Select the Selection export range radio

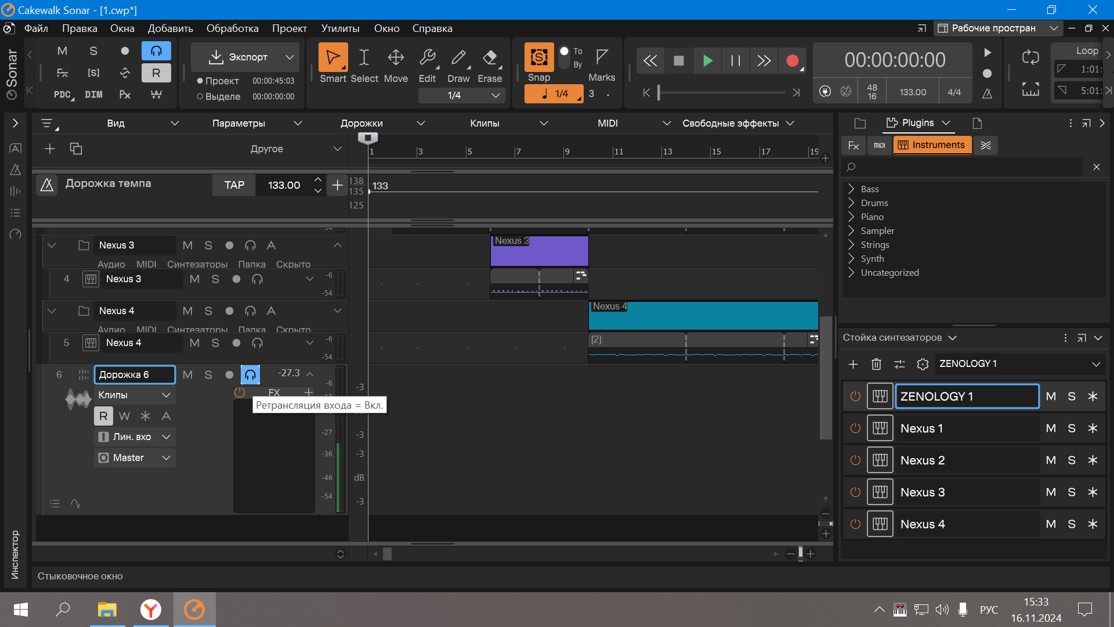point(200,97)
